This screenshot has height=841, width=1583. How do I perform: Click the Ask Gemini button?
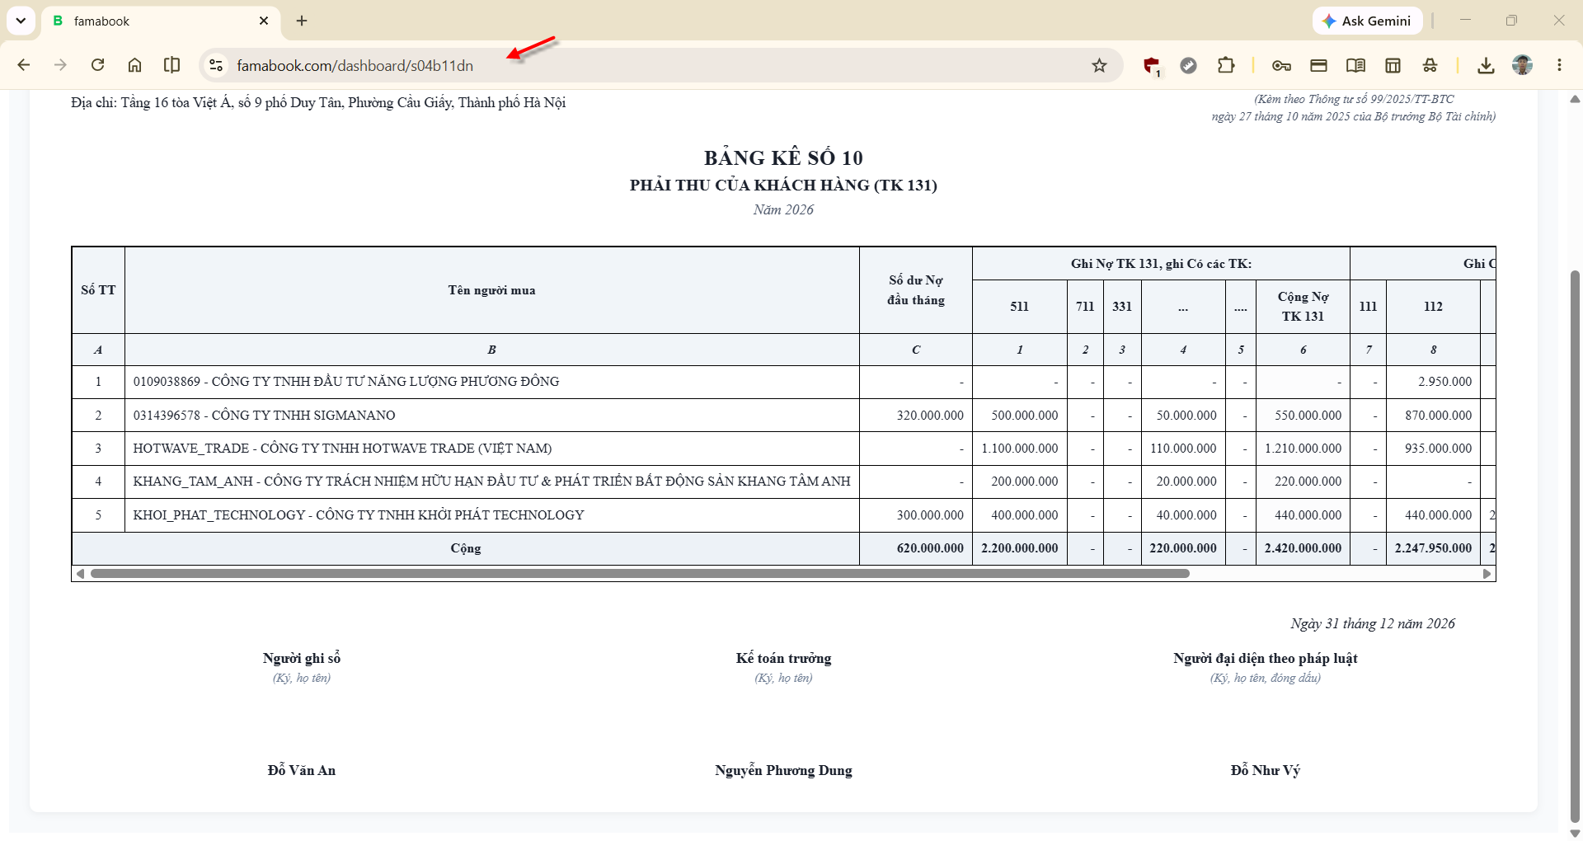(x=1367, y=21)
